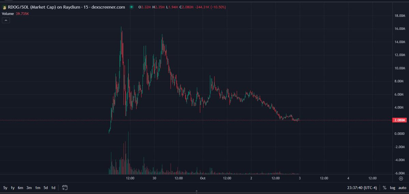This screenshot has height=194, width=409.
Task: Click the 18.00M price axis label
Action: coord(399,16)
